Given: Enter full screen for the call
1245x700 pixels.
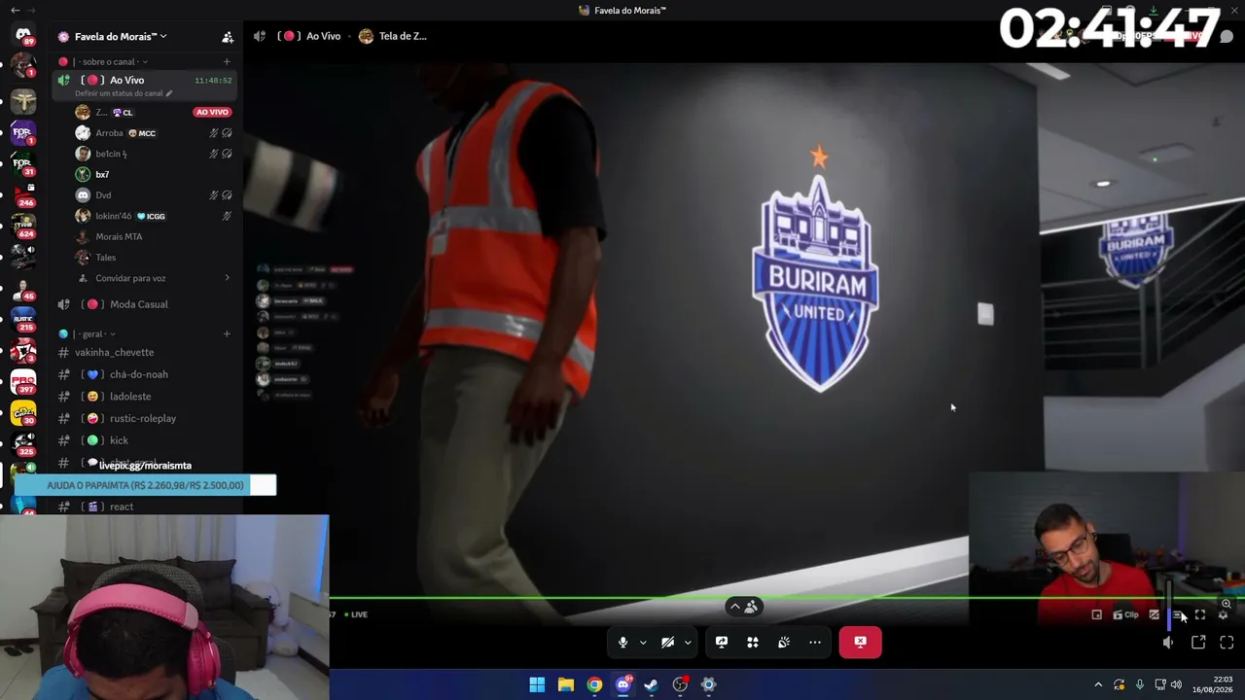Looking at the screenshot, I should pos(1227,643).
